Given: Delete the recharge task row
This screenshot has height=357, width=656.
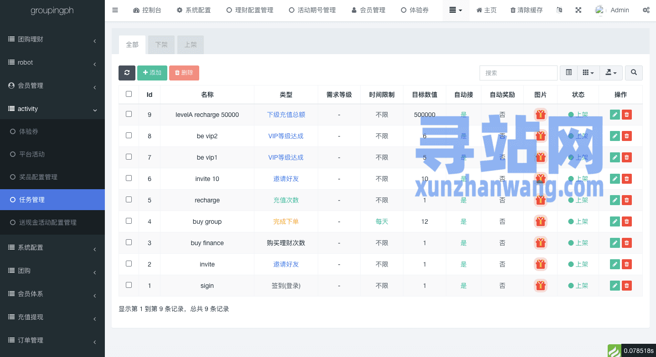Looking at the screenshot, I should pyautogui.click(x=627, y=200).
